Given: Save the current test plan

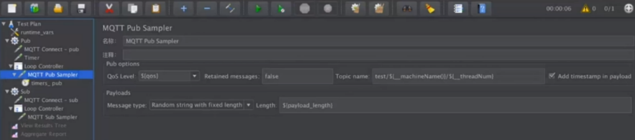Looking at the screenshot, I should (81, 8).
